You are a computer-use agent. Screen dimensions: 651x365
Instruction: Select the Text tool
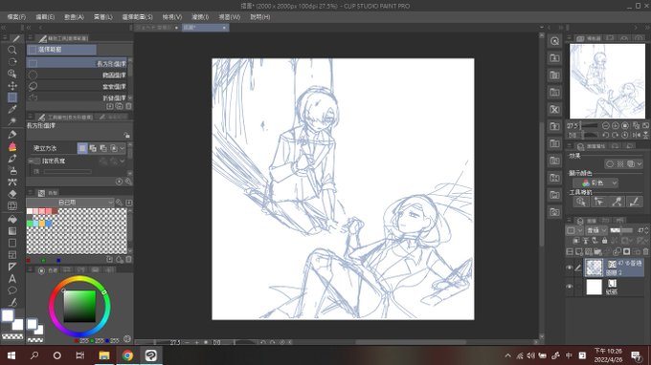(x=12, y=278)
